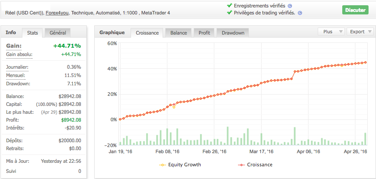Click the first growth data point at 0%
The width and height of the screenshot is (376, 179).
pyautogui.click(x=120, y=119)
